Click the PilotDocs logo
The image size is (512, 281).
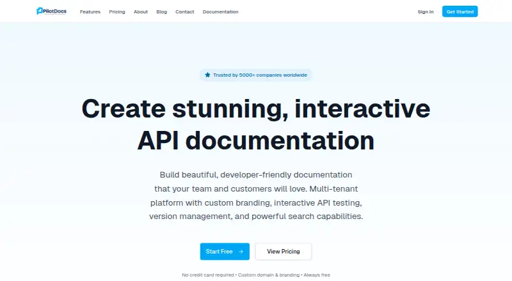51,11
